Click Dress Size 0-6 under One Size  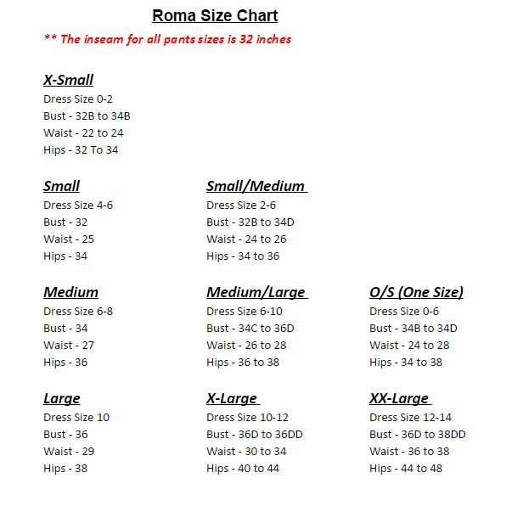point(404,312)
